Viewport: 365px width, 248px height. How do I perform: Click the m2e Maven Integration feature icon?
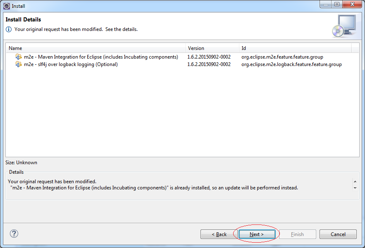click(x=19, y=57)
